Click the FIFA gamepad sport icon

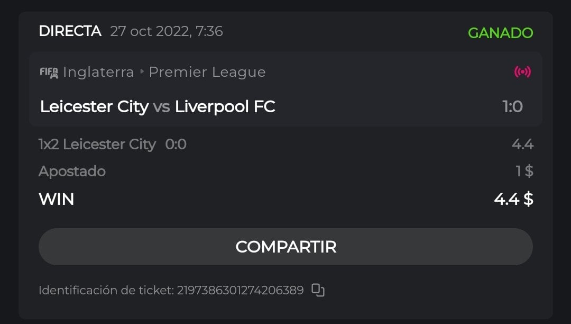pyautogui.click(x=49, y=72)
